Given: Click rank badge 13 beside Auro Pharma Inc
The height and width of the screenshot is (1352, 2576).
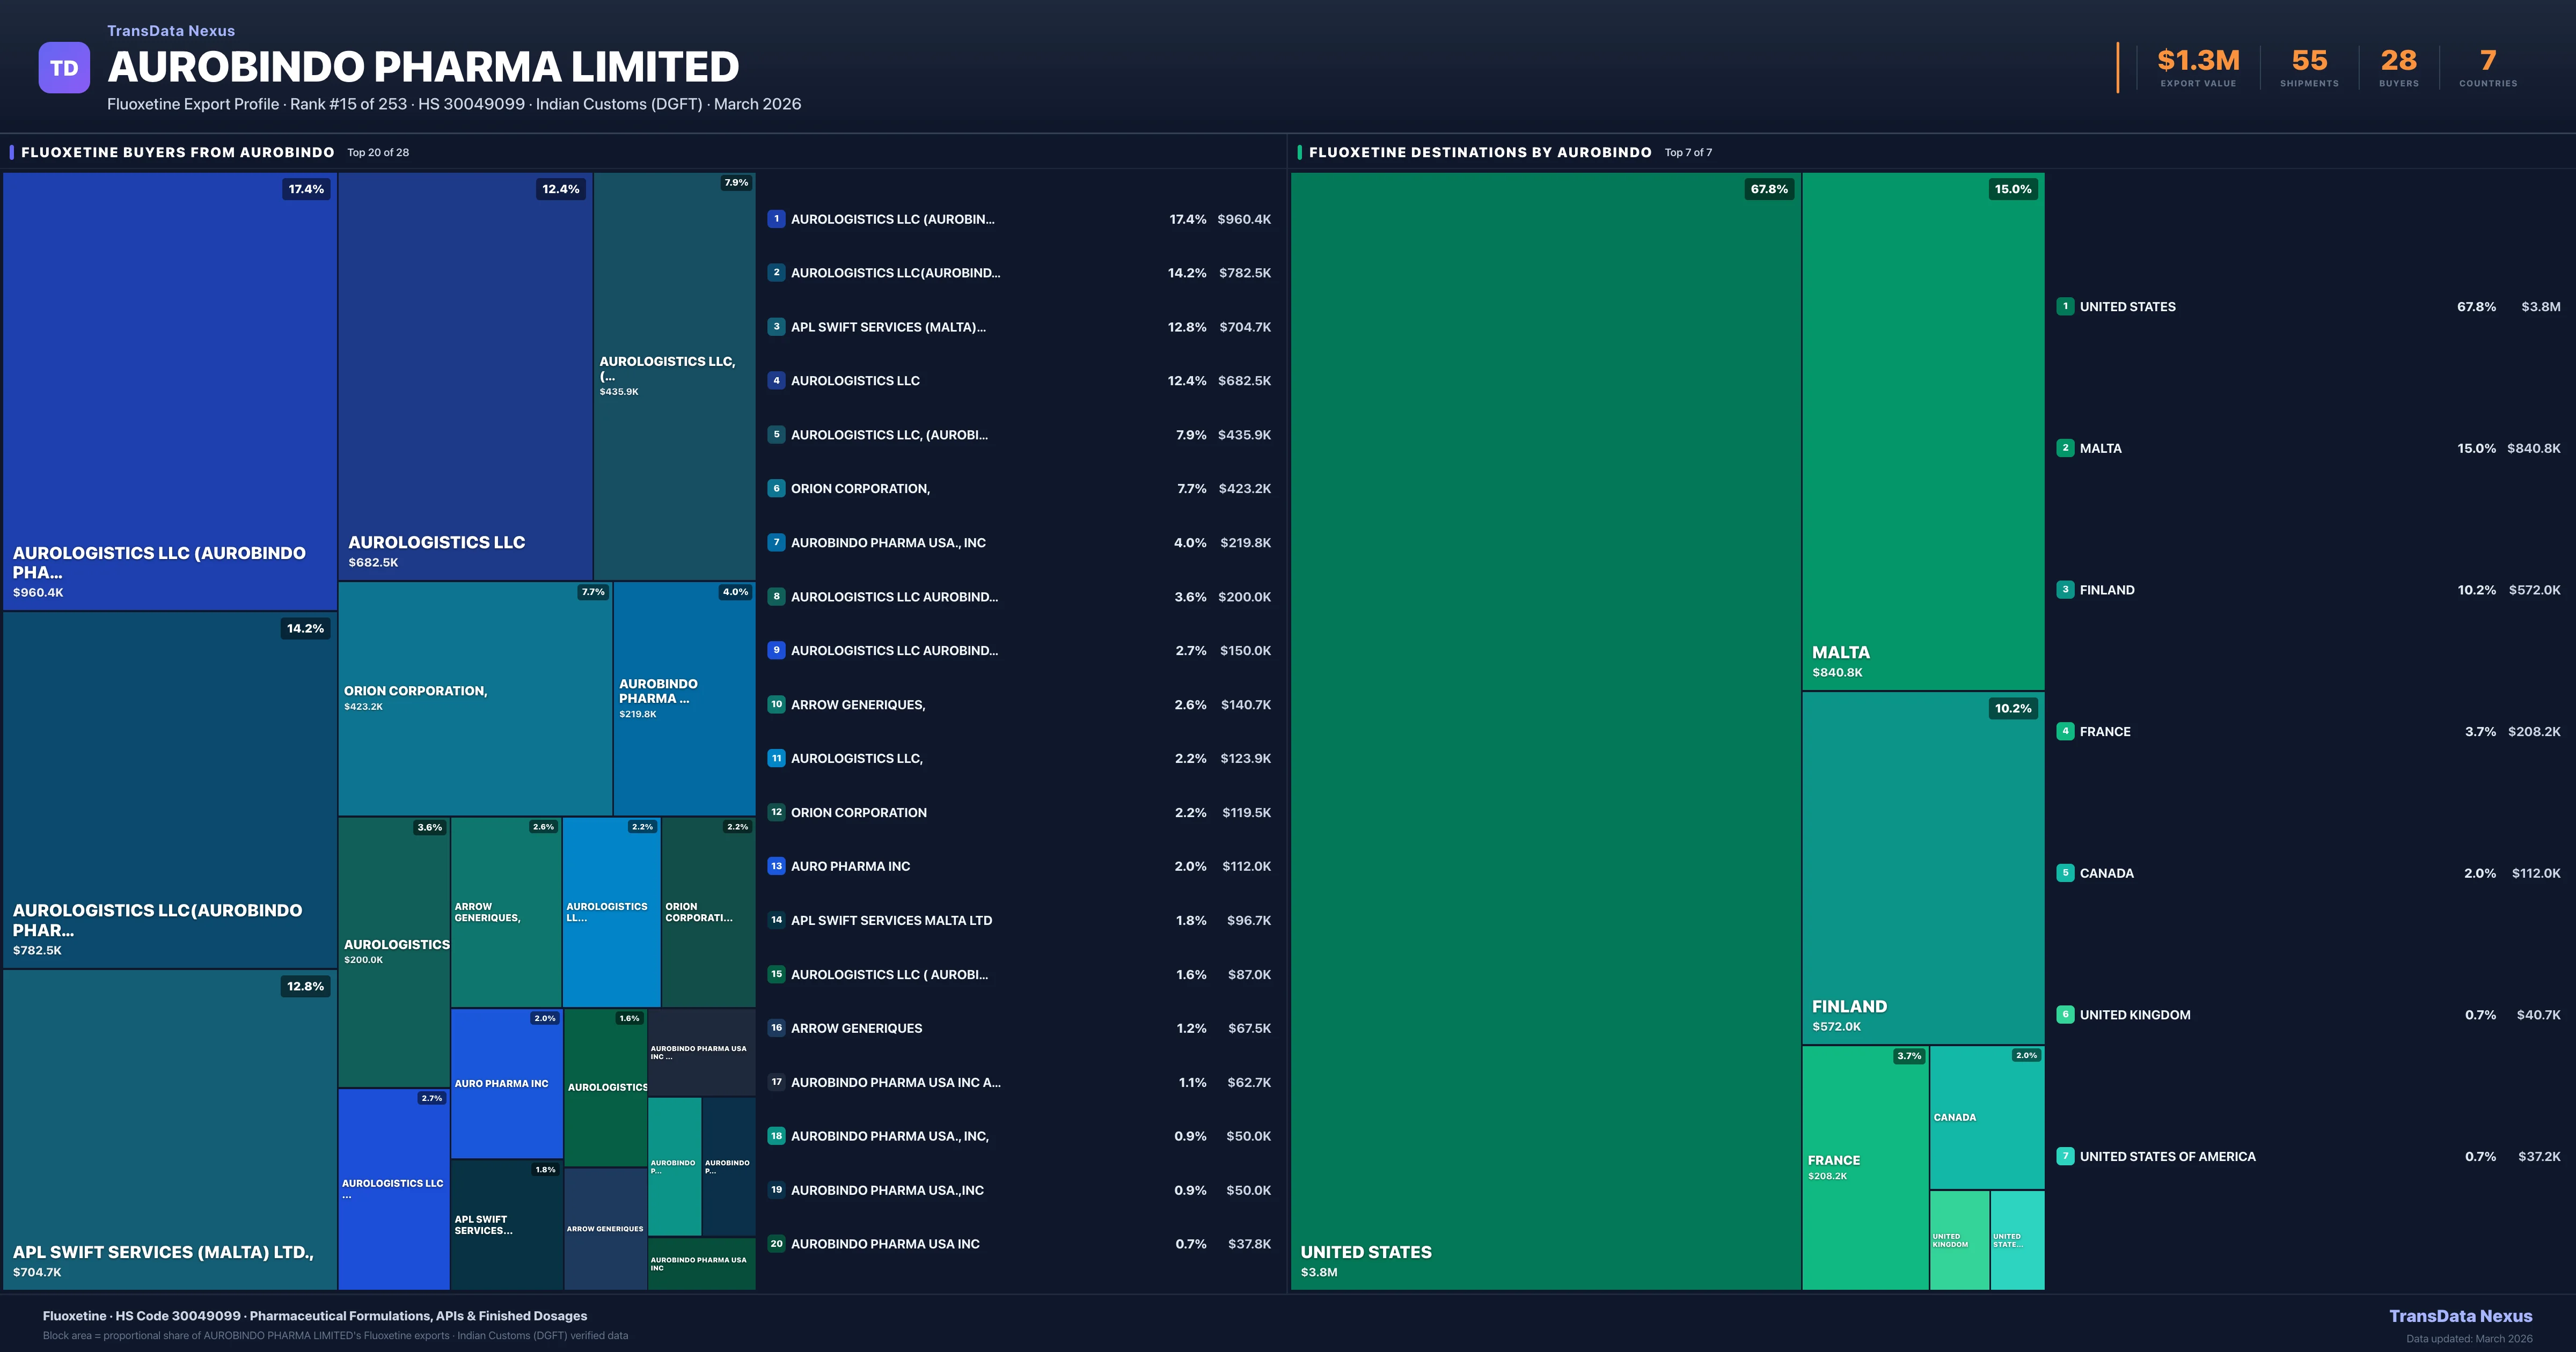Looking at the screenshot, I should tap(776, 866).
